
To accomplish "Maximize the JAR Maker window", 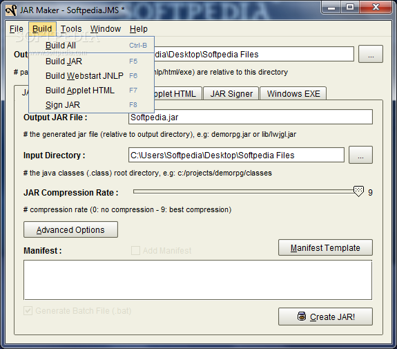I will tap(350, 8).
